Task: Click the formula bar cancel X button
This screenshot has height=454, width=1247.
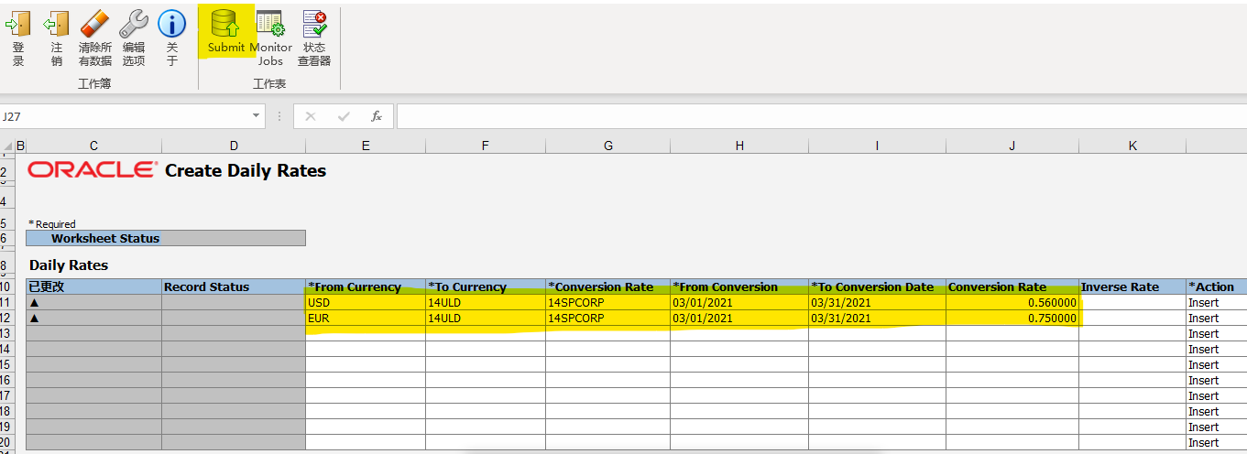Action: point(311,116)
